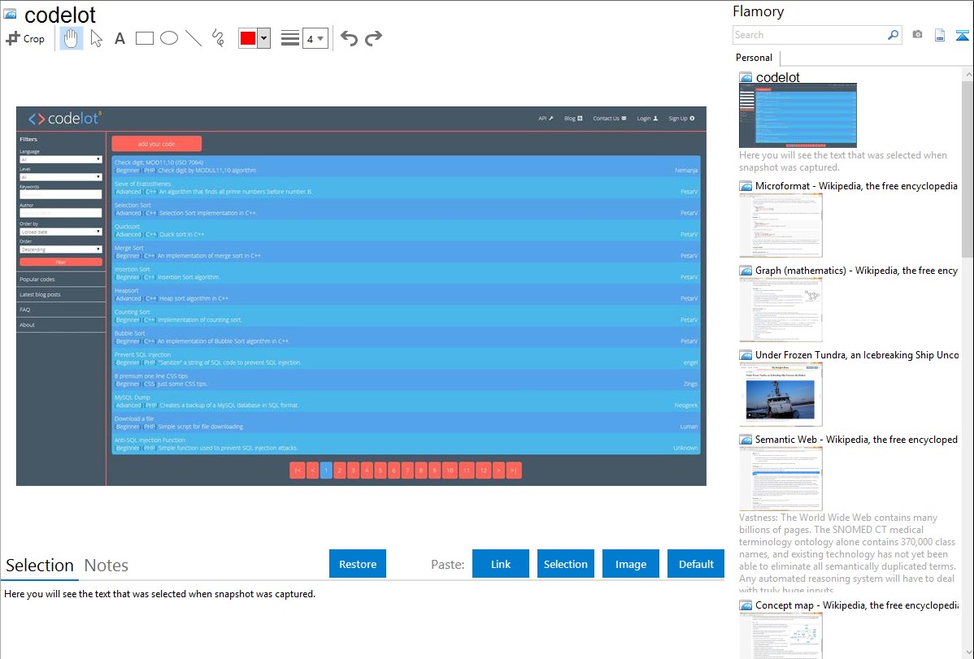Viewport: 974px width, 659px height.
Task: Switch to the Notes tab
Action: (107, 566)
